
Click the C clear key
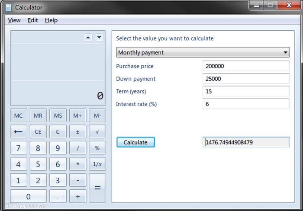coord(58,131)
